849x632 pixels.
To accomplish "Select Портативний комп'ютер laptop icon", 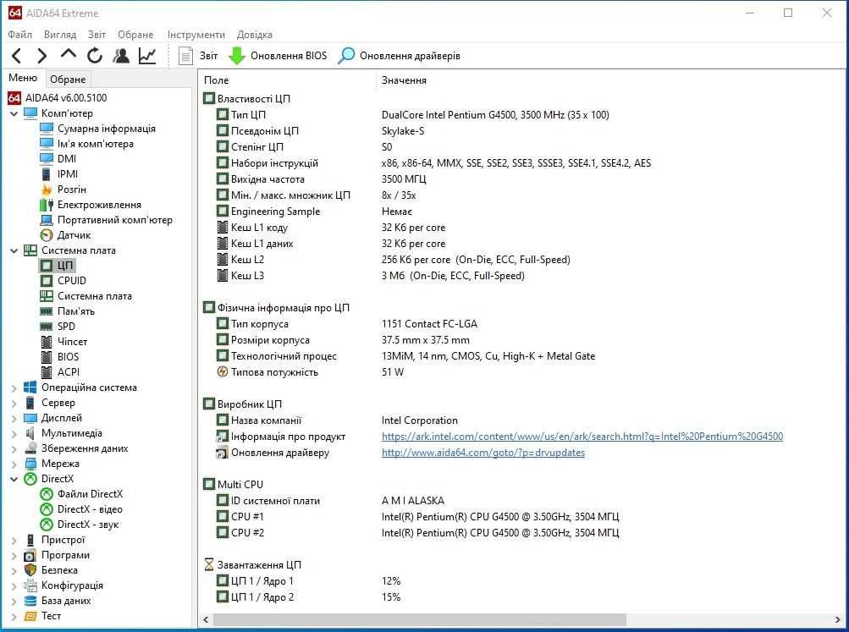I will click(x=47, y=220).
